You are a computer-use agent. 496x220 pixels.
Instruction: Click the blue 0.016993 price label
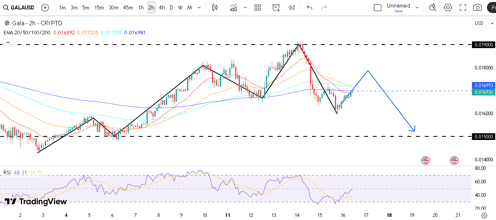[x=483, y=85]
